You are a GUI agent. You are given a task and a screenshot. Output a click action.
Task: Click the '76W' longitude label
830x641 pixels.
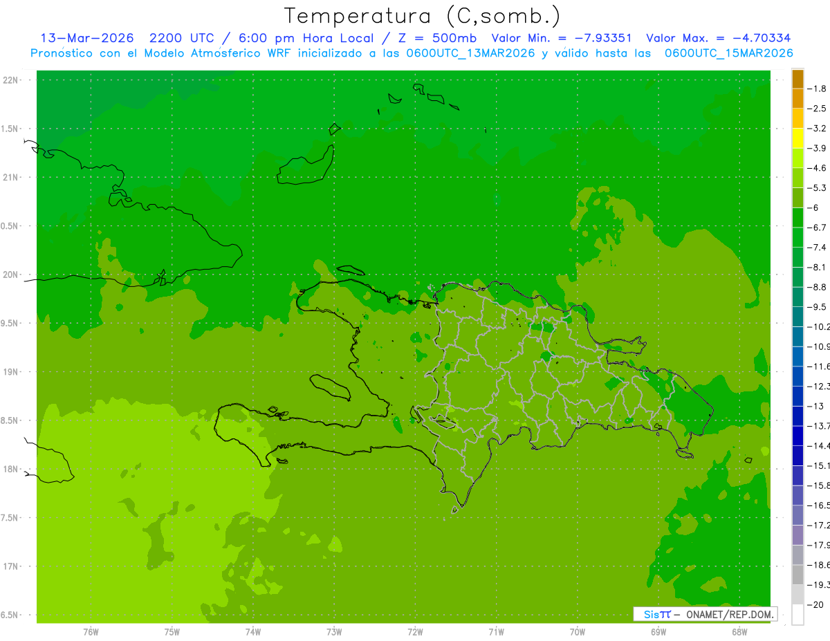(91, 632)
